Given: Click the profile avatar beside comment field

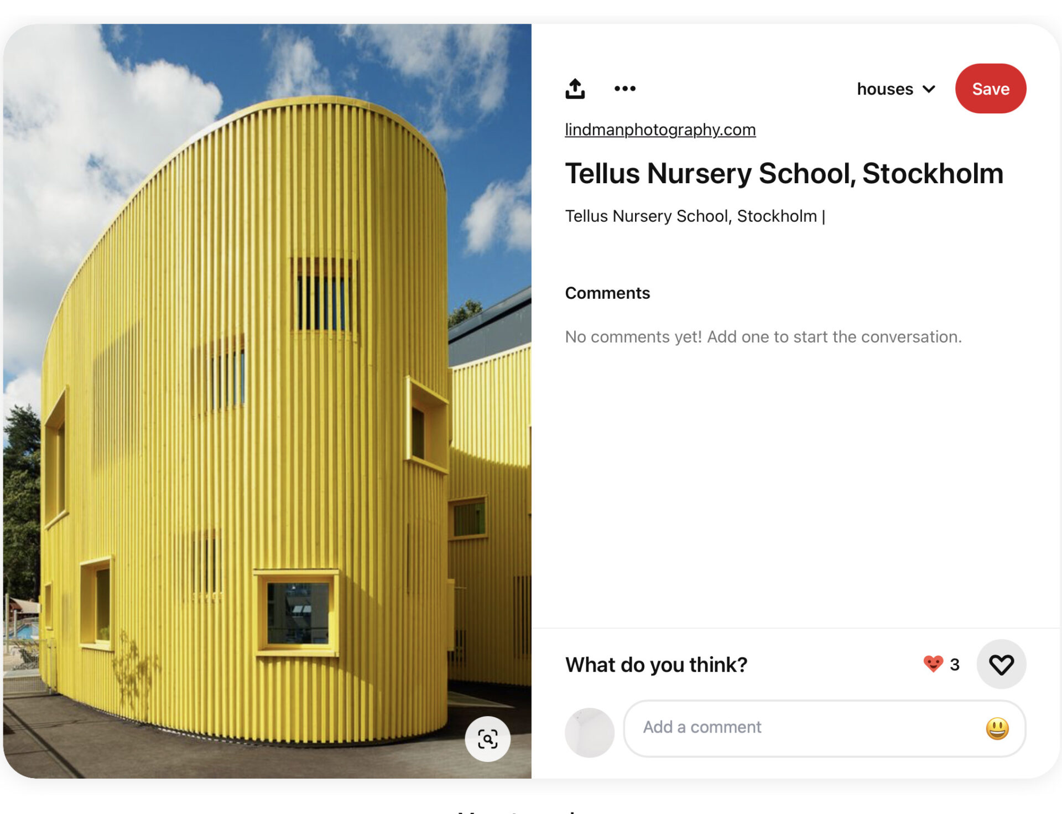Looking at the screenshot, I should click(x=589, y=732).
